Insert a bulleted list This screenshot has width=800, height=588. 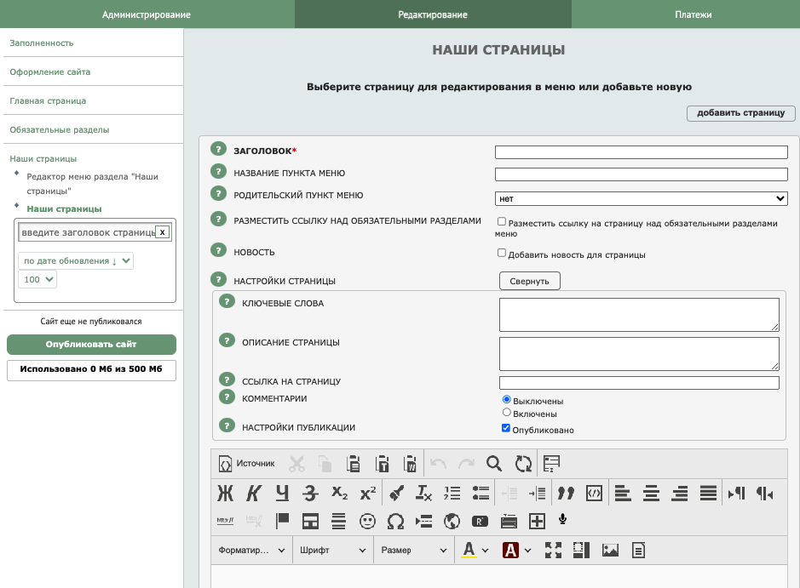pos(481,493)
